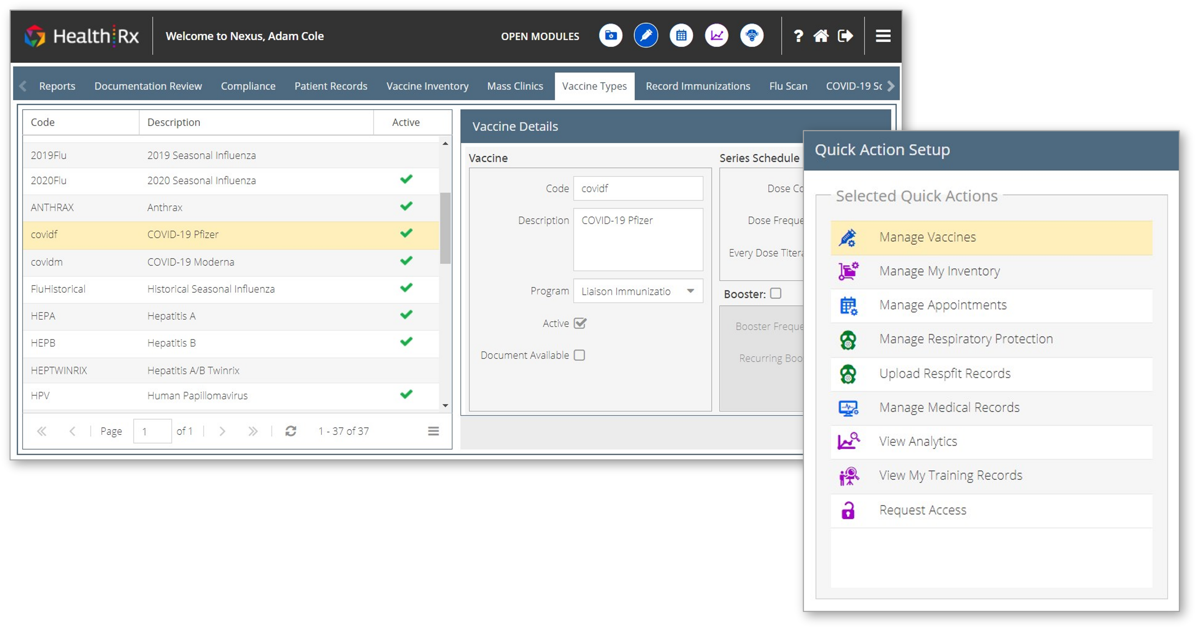This screenshot has width=1196, height=628.
Task: Switch to the Record Immunizations tab
Action: tap(697, 86)
